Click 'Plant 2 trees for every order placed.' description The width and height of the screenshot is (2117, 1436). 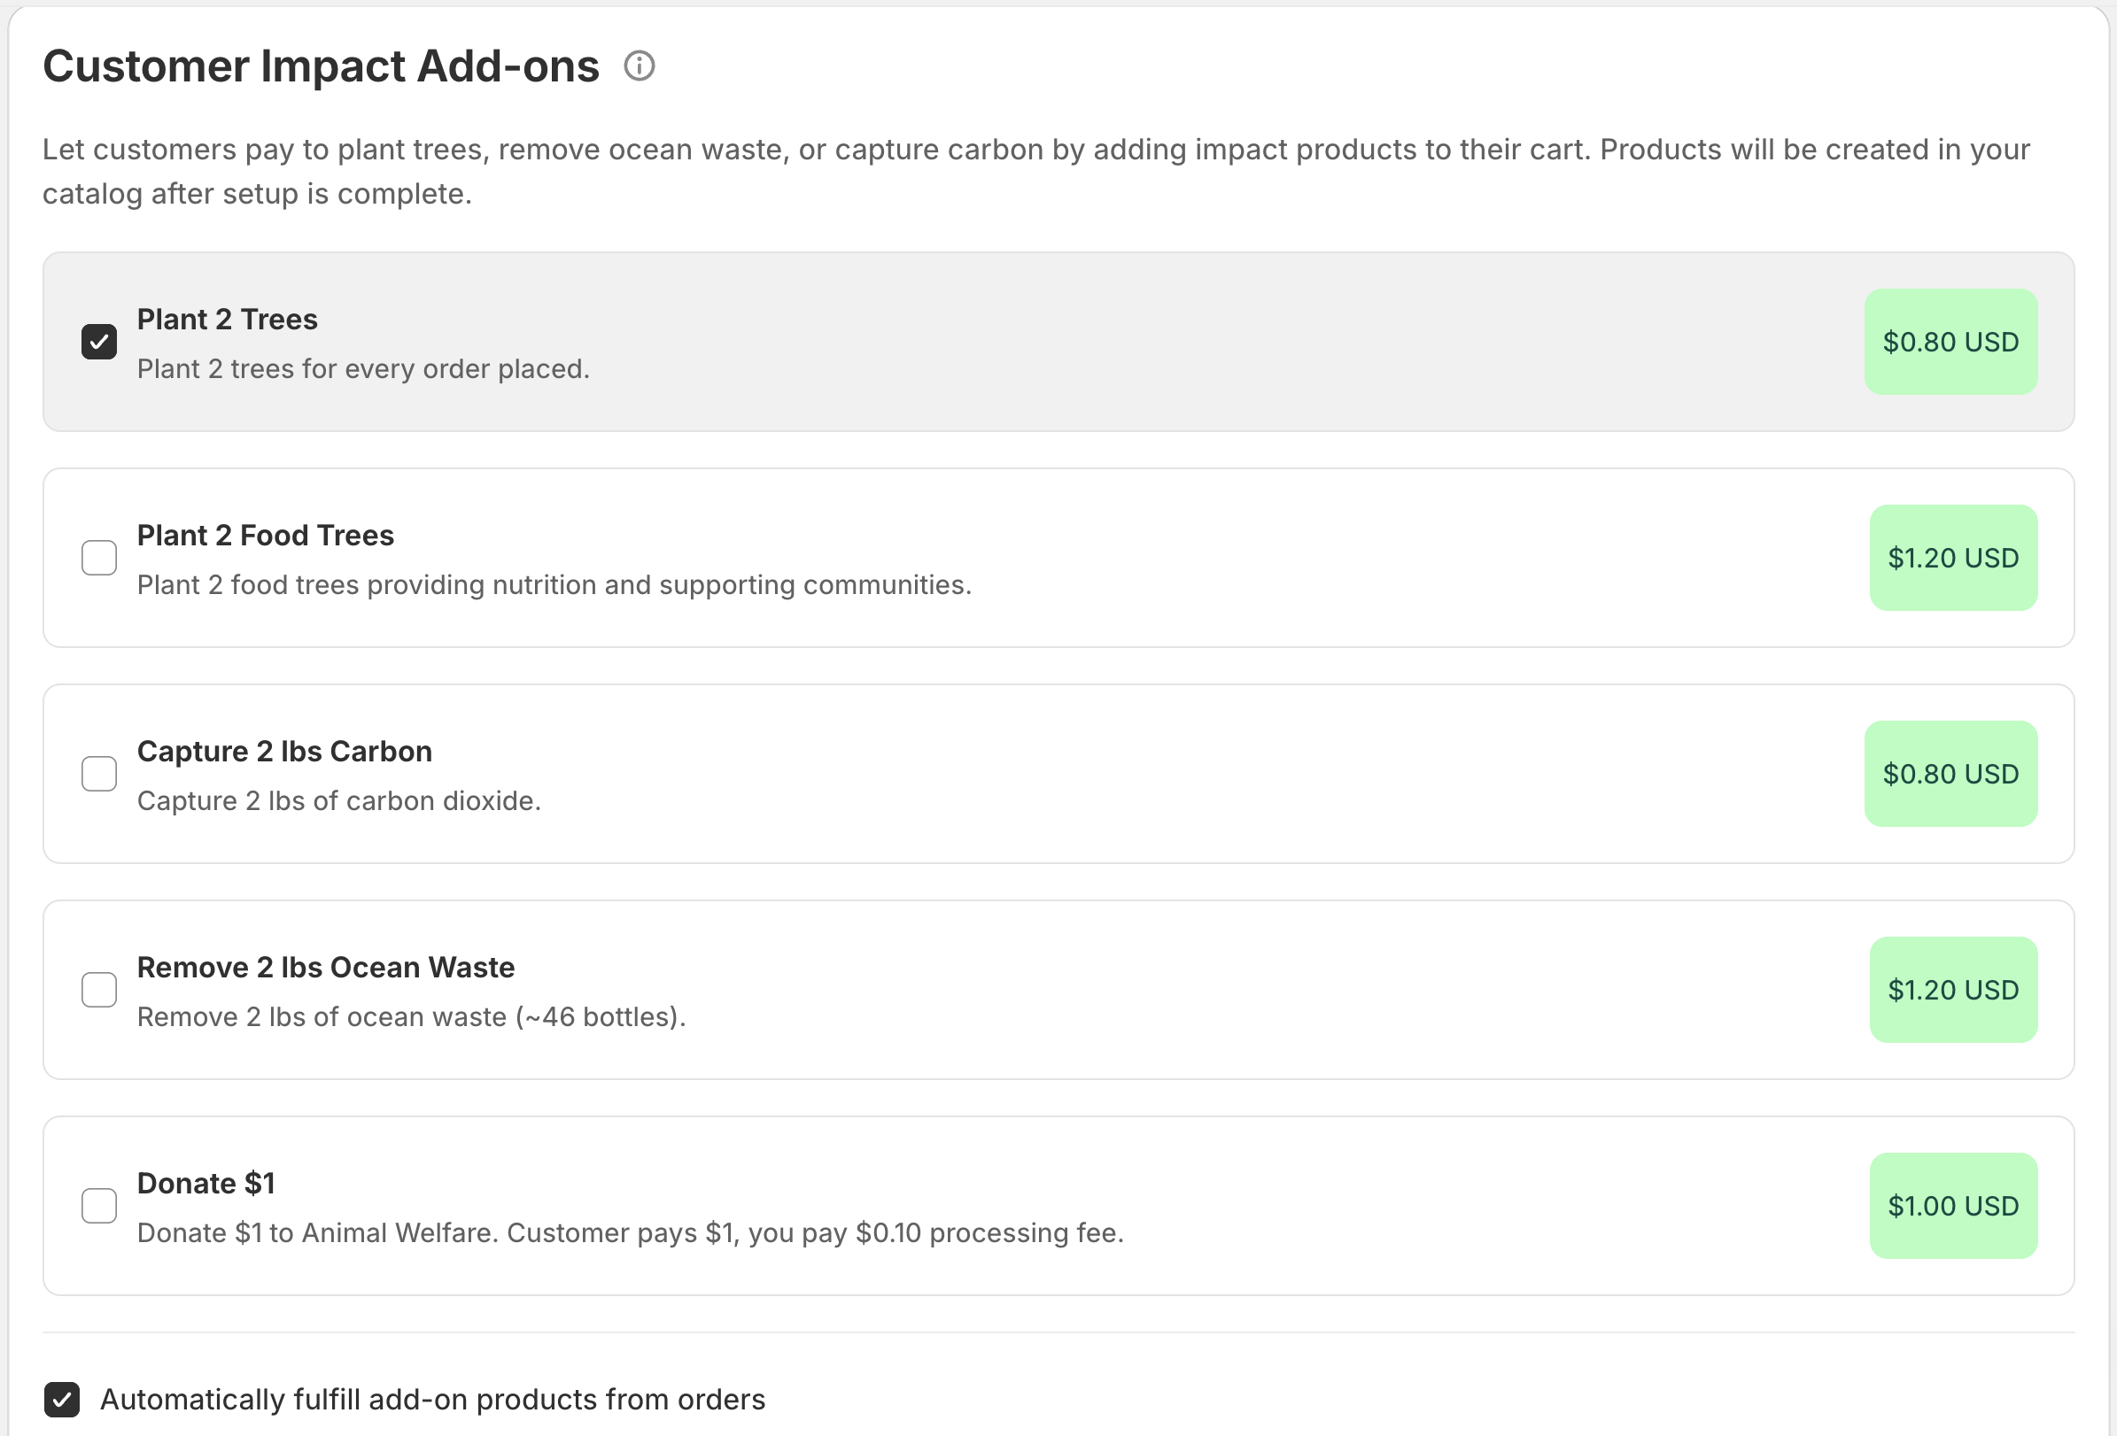click(363, 369)
